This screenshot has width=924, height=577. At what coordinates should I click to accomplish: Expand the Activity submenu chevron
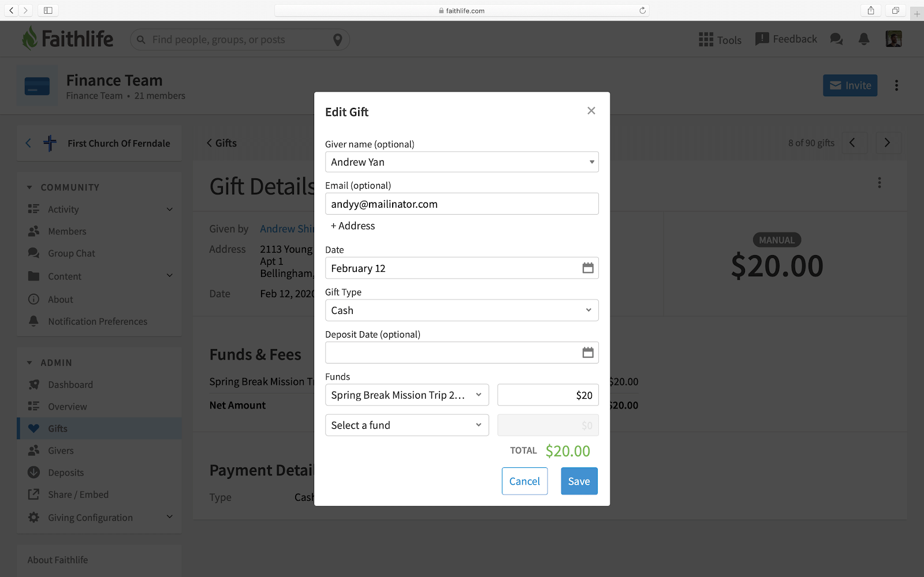click(170, 209)
